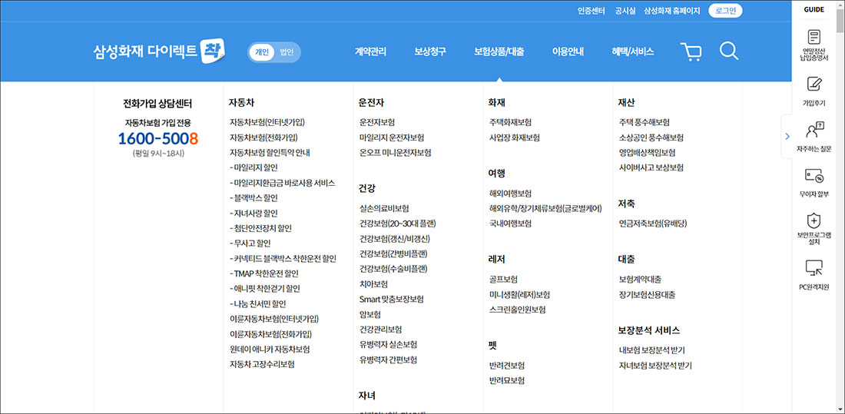Open 해외유학/장기체류보험(글로벌케어) link
This screenshot has height=414, width=845.
coord(545,208)
